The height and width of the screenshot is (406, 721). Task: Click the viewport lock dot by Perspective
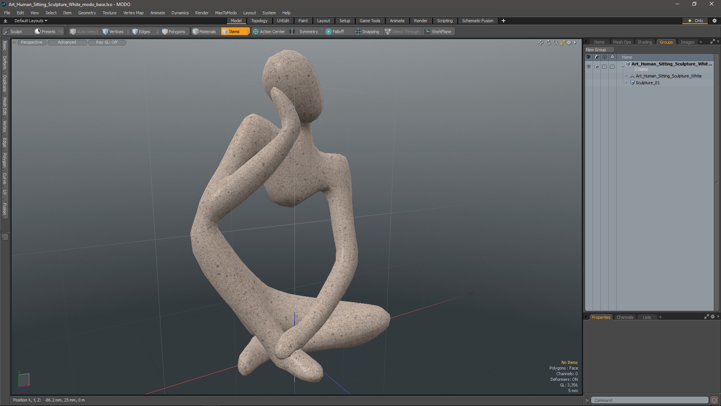click(14, 42)
